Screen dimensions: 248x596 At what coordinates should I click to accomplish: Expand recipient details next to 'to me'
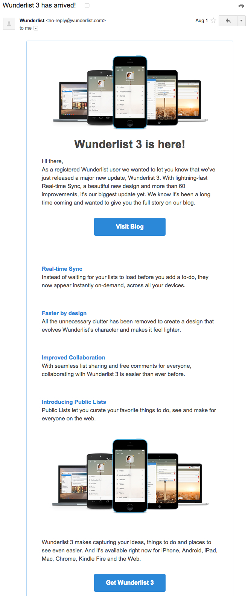pos(36,28)
